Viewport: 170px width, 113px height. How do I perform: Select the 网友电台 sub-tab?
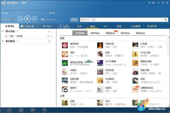pyautogui.click(x=125, y=33)
